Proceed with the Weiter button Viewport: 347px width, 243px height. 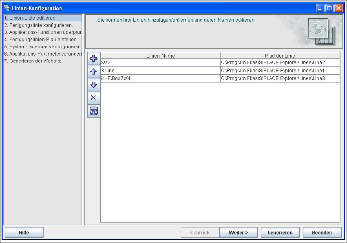(x=239, y=232)
